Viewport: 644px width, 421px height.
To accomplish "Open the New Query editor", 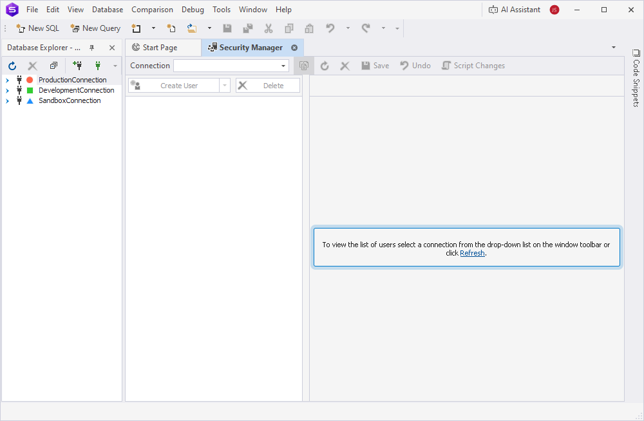I will tap(95, 28).
